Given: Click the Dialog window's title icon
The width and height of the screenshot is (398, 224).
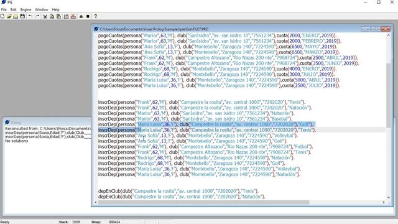Looking at the screenshot, I should tap(7, 122).
